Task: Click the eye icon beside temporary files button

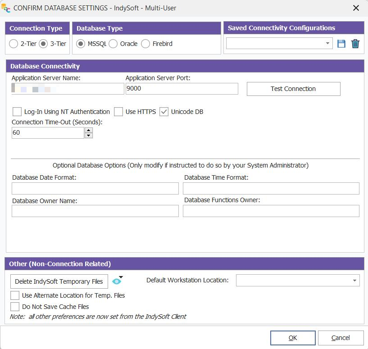Action: coord(117,281)
